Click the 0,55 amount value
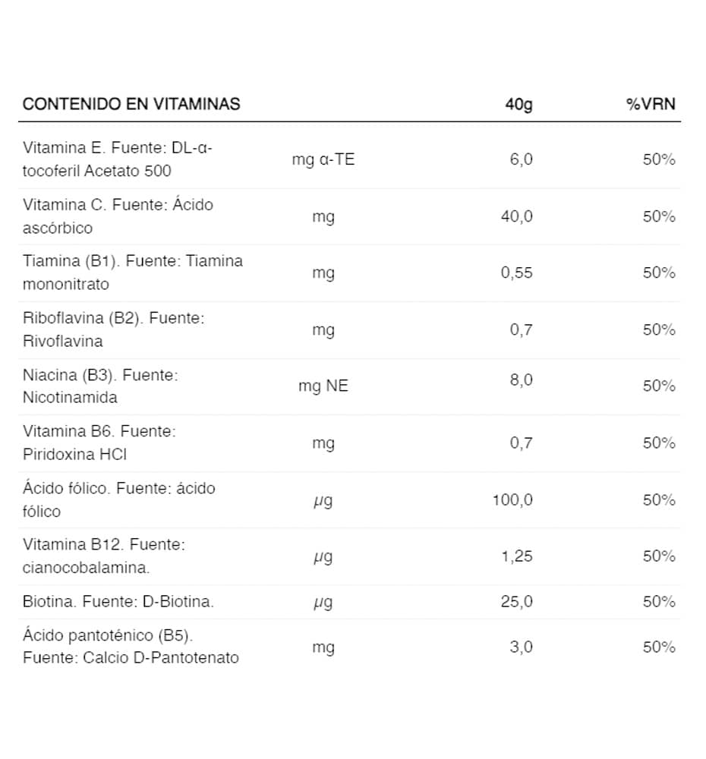Viewport: 706px width, 759px height. point(517,272)
